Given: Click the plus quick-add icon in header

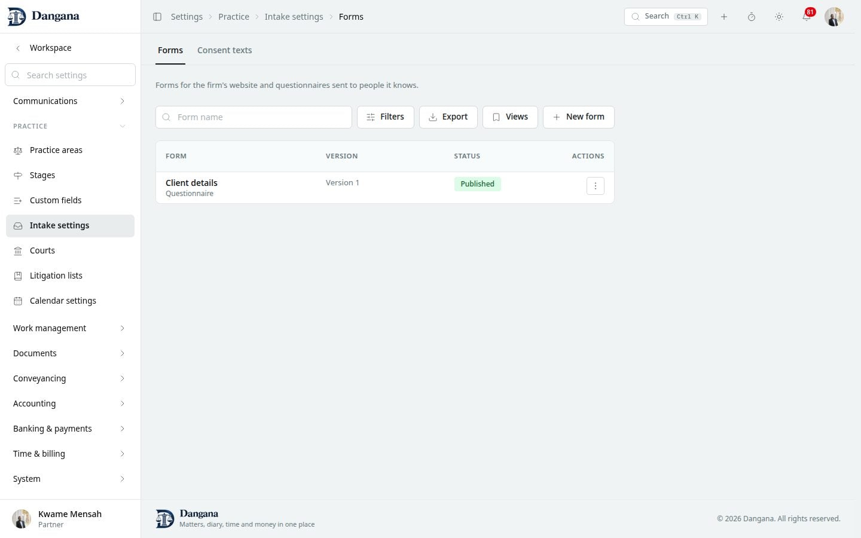Looking at the screenshot, I should coord(724,17).
